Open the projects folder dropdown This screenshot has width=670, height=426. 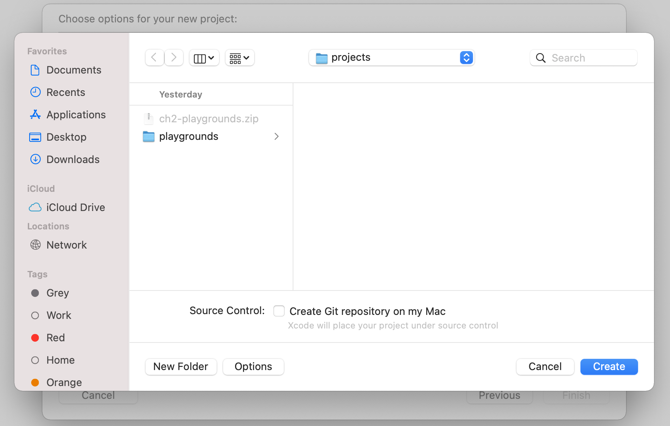(391, 58)
